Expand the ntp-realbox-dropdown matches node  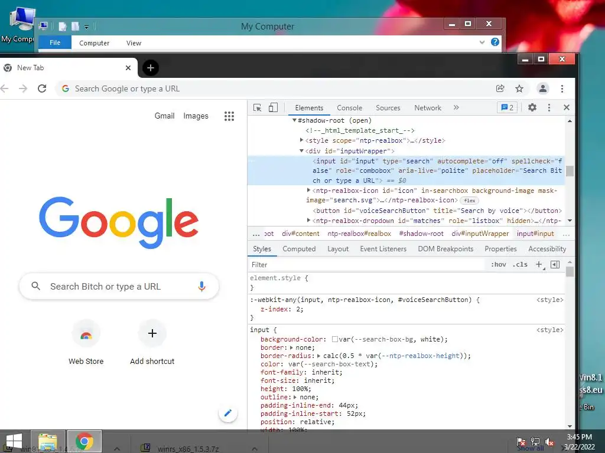308,221
